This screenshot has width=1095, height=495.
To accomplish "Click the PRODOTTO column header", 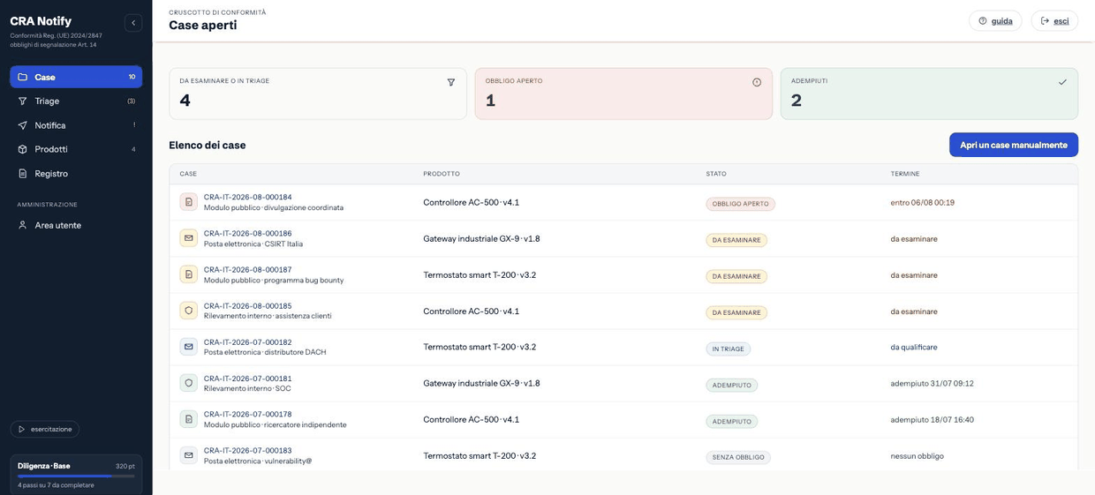I will pos(442,174).
